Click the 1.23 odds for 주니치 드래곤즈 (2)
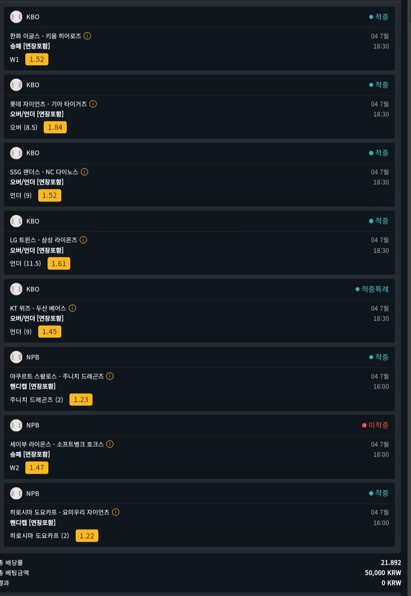 [81, 400]
